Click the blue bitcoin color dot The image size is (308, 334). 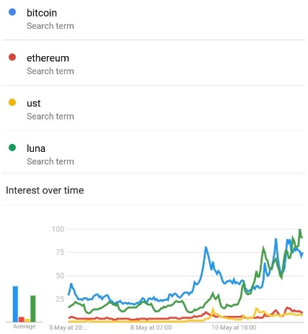pos(12,12)
